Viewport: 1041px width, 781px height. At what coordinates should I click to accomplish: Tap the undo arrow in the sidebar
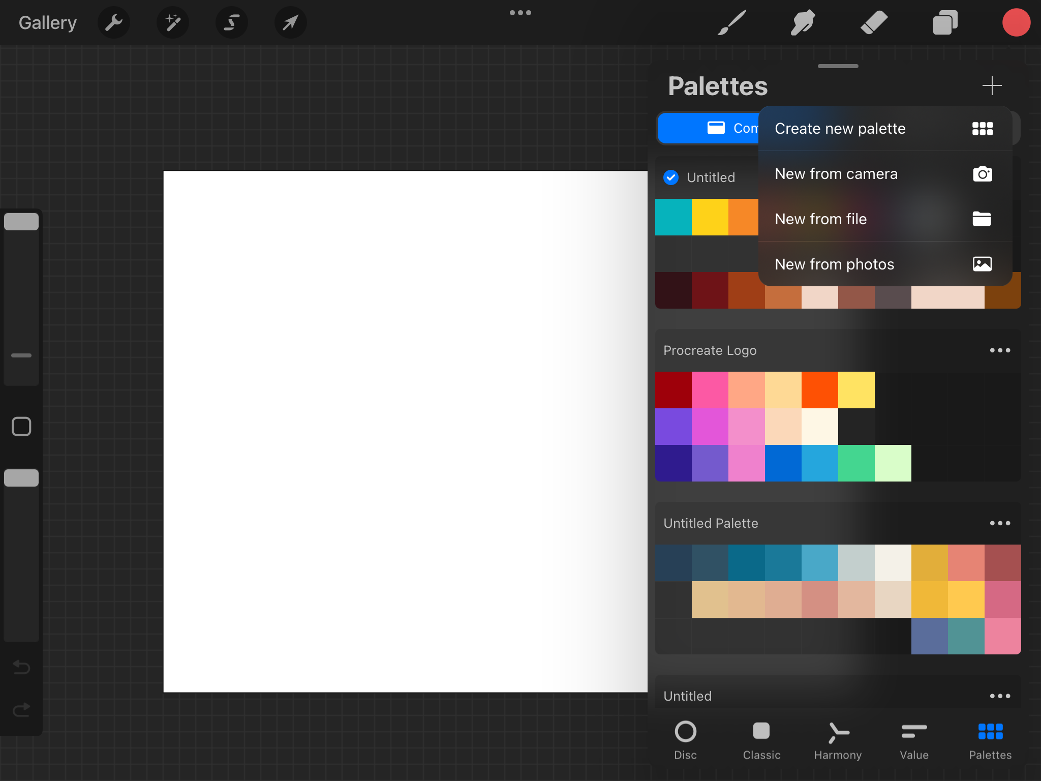tap(21, 667)
